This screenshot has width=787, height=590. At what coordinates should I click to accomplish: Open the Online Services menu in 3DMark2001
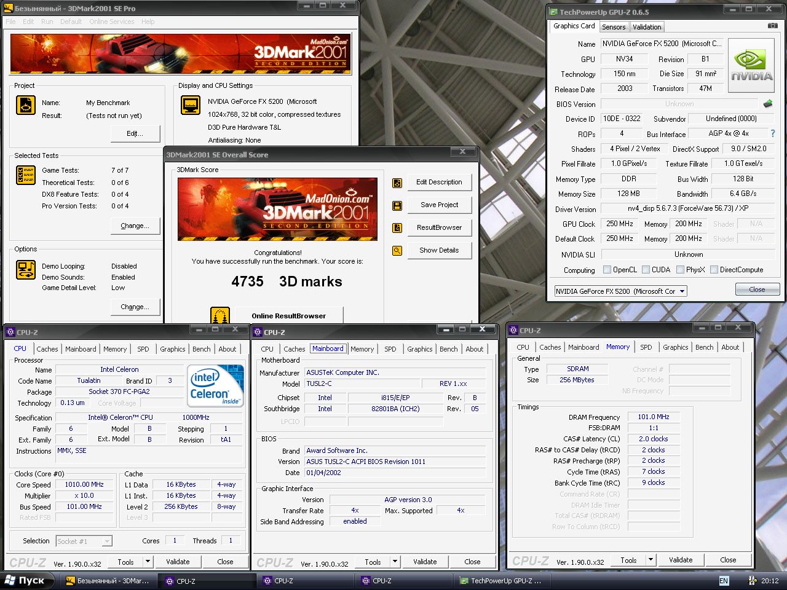111,22
